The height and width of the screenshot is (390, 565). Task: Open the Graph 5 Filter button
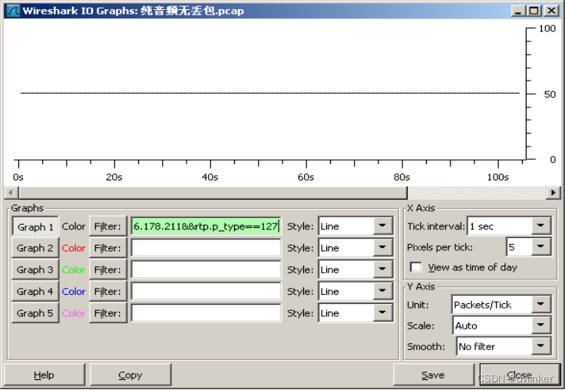click(107, 313)
